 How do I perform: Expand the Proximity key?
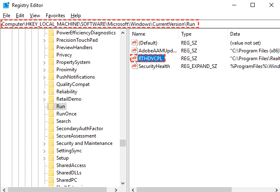(45, 70)
